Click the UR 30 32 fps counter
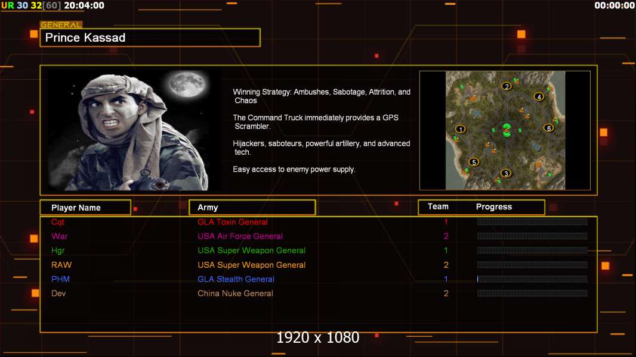This screenshot has width=636, height=357. coord(31,5)
